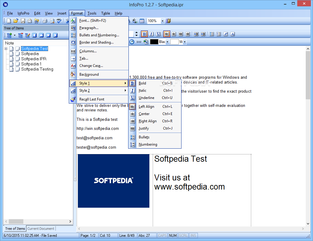The height and width of the screenshot is (241, 313).
Task: Open dropdown arrow beside add item icon
Action: pyautogui.click(x=15, y=35)
